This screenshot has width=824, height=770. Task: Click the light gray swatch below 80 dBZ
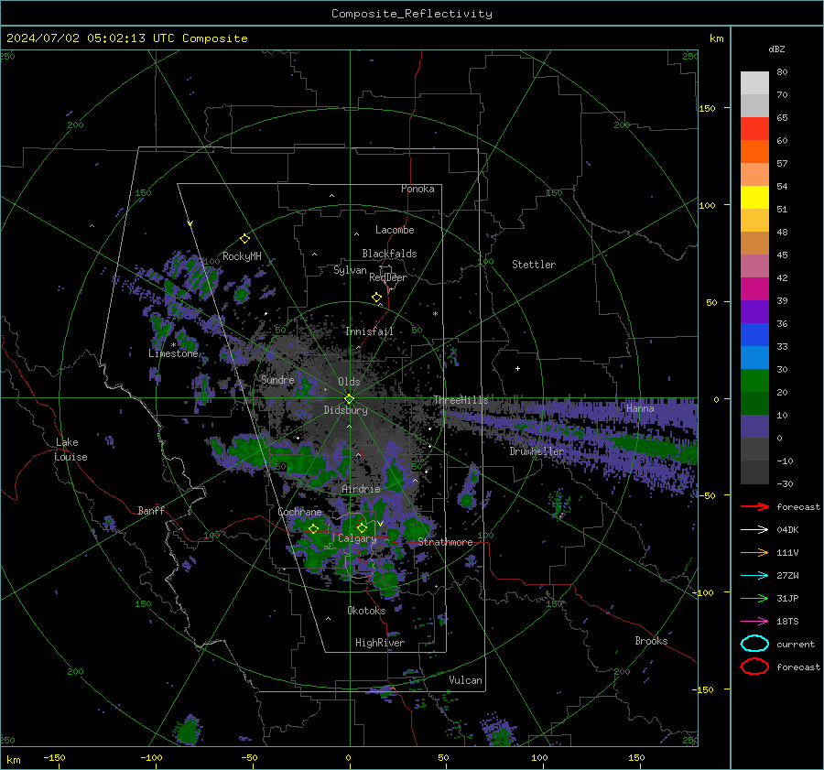tap(754, 82)
